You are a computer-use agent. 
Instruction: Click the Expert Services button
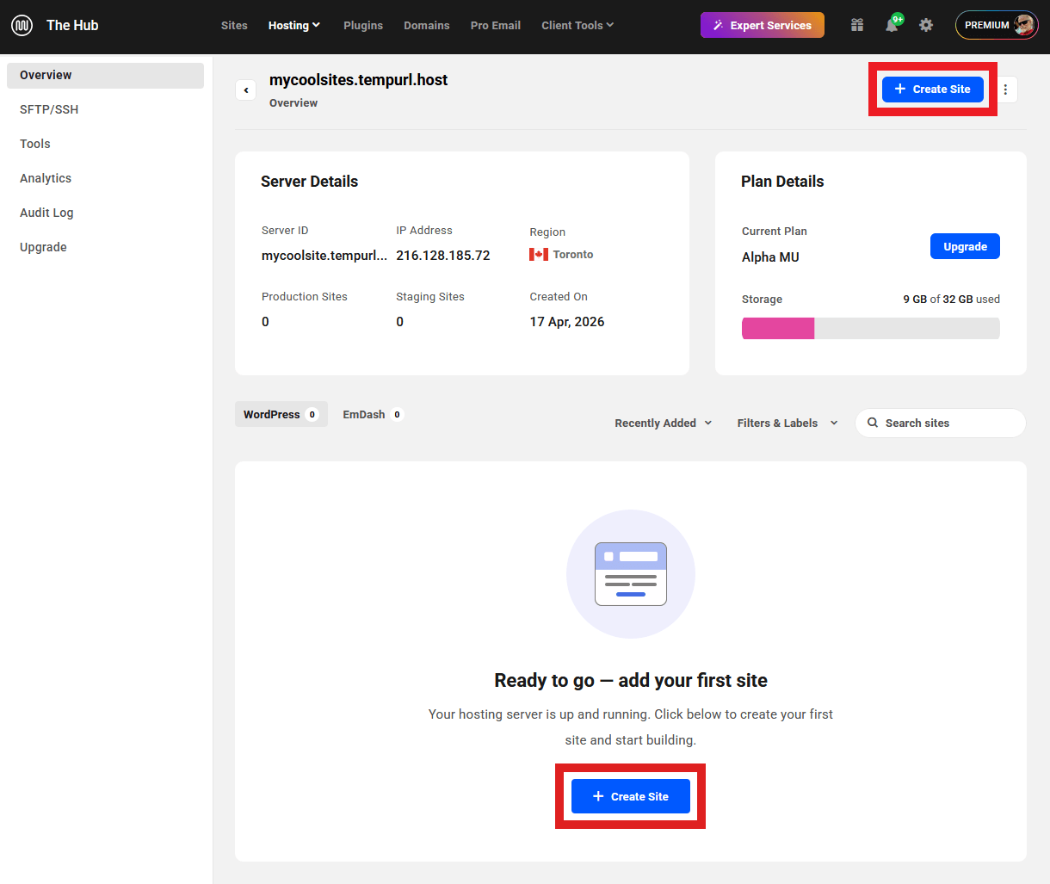tap(763, 25)
